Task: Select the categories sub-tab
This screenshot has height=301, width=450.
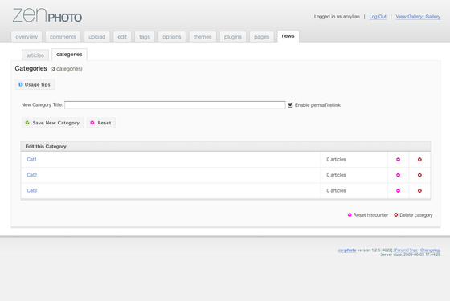Action: [69, 55]
